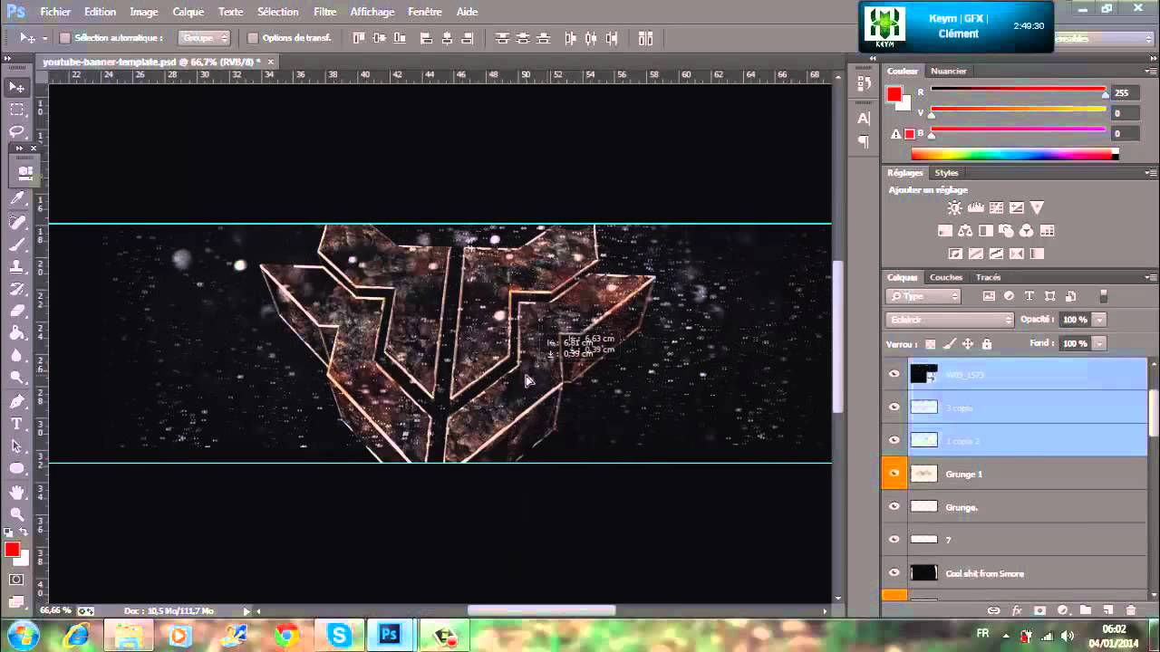Open the Eclaircir blend mode dropdown
This screenshot has width=1160, height=652.
point(950,320)
